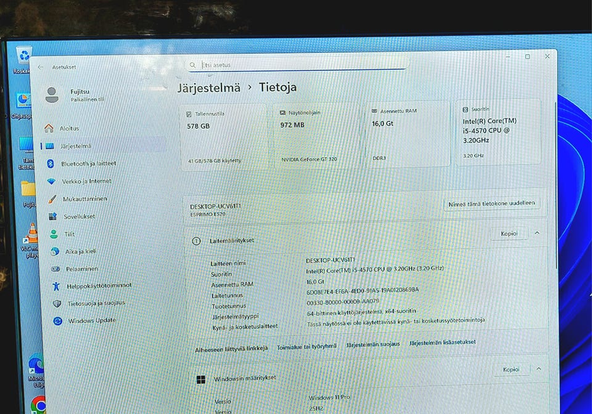Click the Sovellukset apps icon

click(x=52, y=216)
